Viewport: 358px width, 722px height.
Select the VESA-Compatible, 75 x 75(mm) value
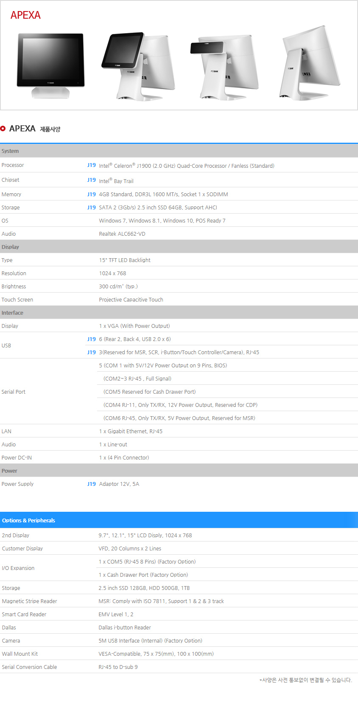point(156,654)
